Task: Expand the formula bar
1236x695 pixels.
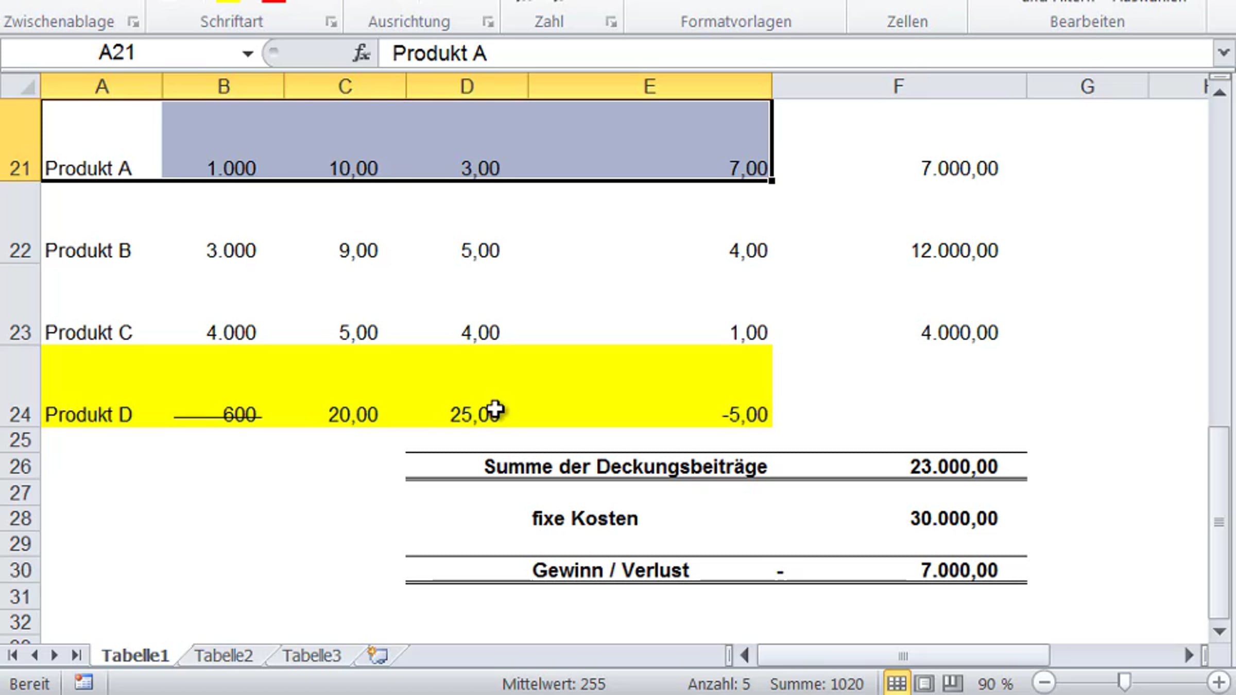Action: [1224, 53]
